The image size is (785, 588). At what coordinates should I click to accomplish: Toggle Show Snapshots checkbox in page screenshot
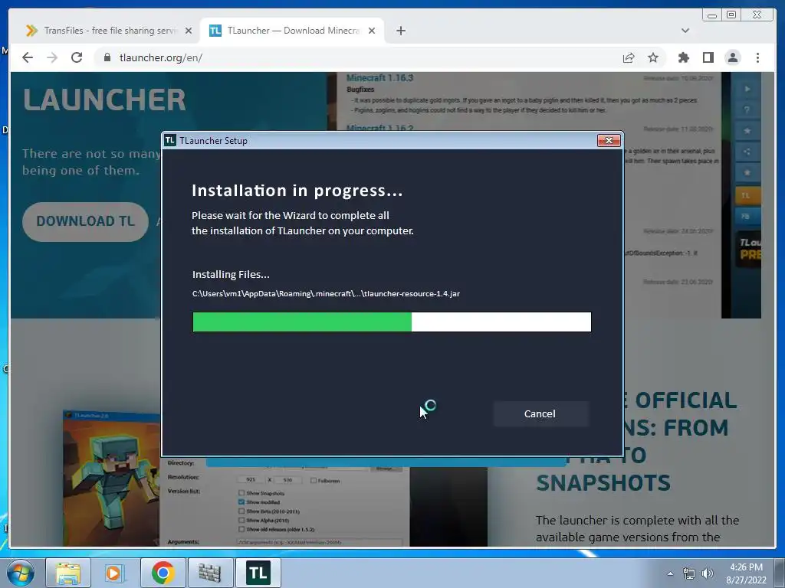(x=241, y=493)
